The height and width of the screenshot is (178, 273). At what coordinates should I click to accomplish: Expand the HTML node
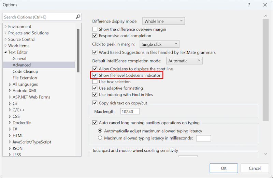click(10, 135)
